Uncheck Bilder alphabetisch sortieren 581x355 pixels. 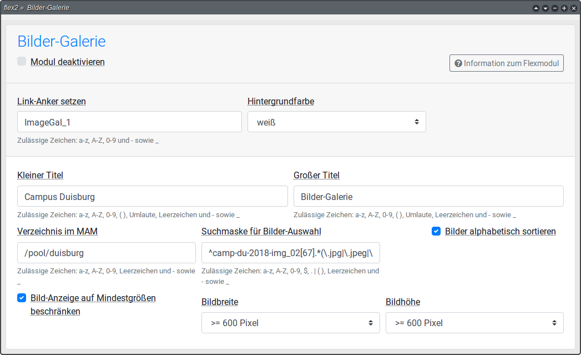(436, 231)
